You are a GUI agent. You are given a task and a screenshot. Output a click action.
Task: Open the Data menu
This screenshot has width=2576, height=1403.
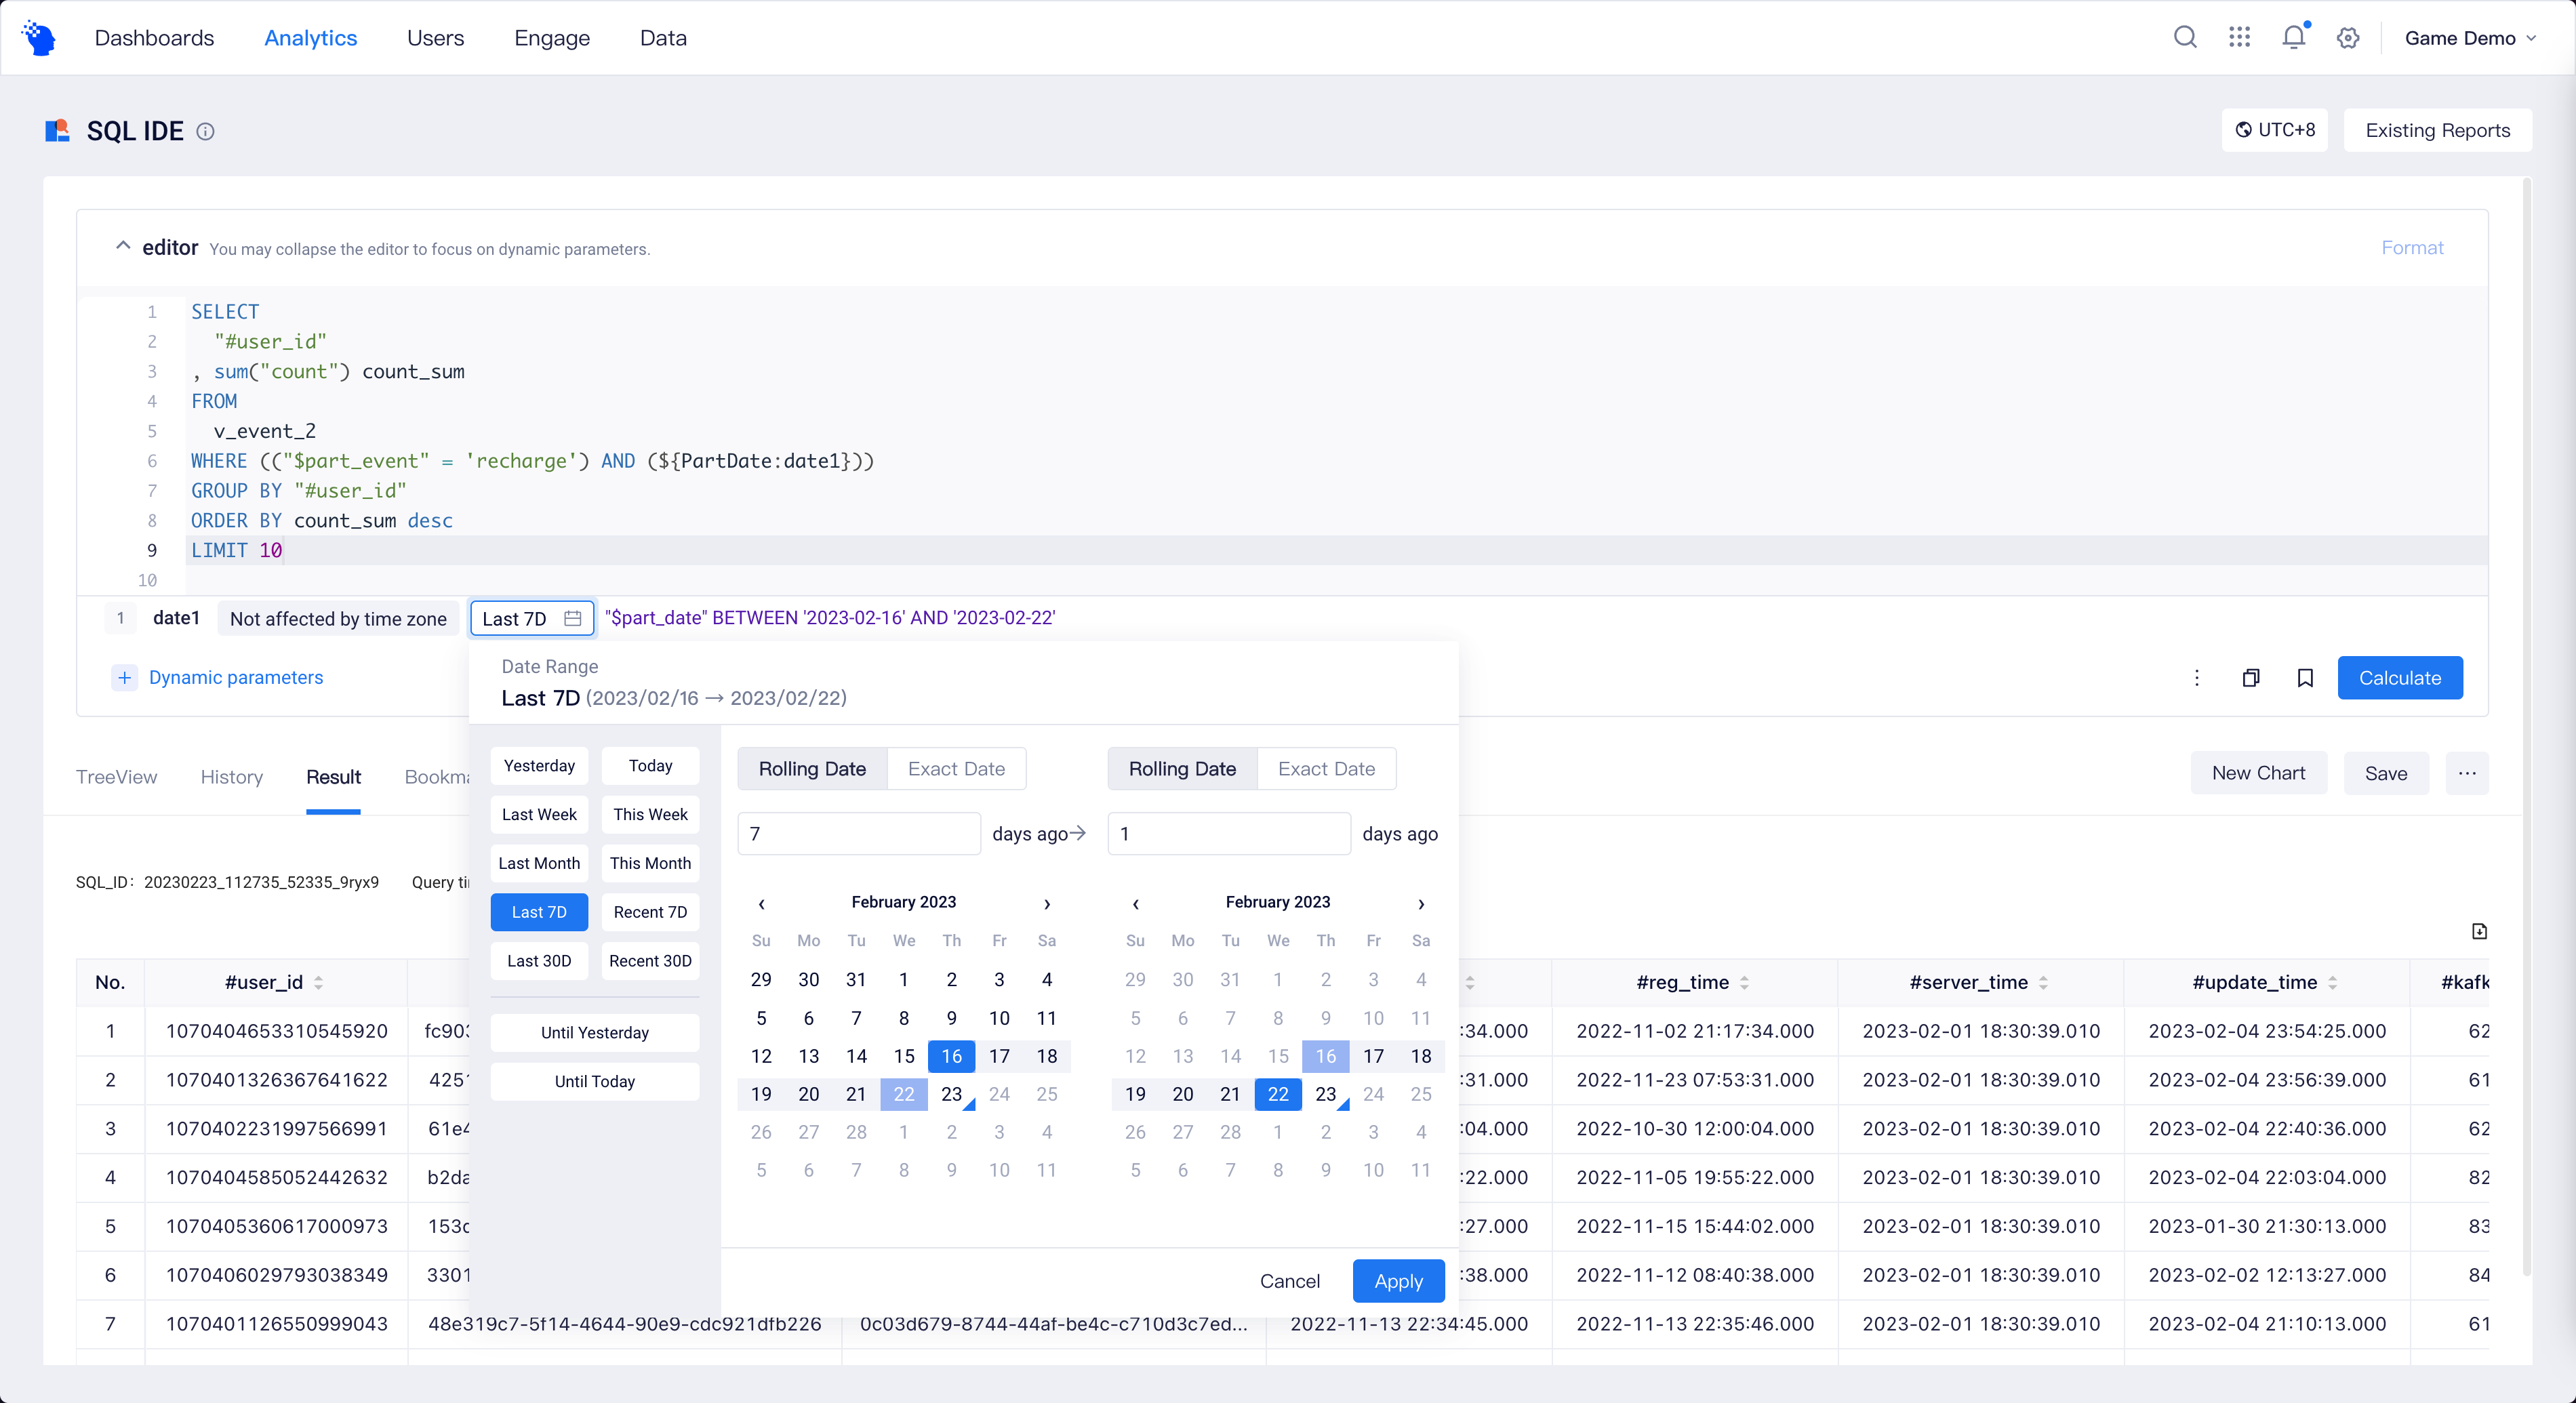[x=663, y=38]
